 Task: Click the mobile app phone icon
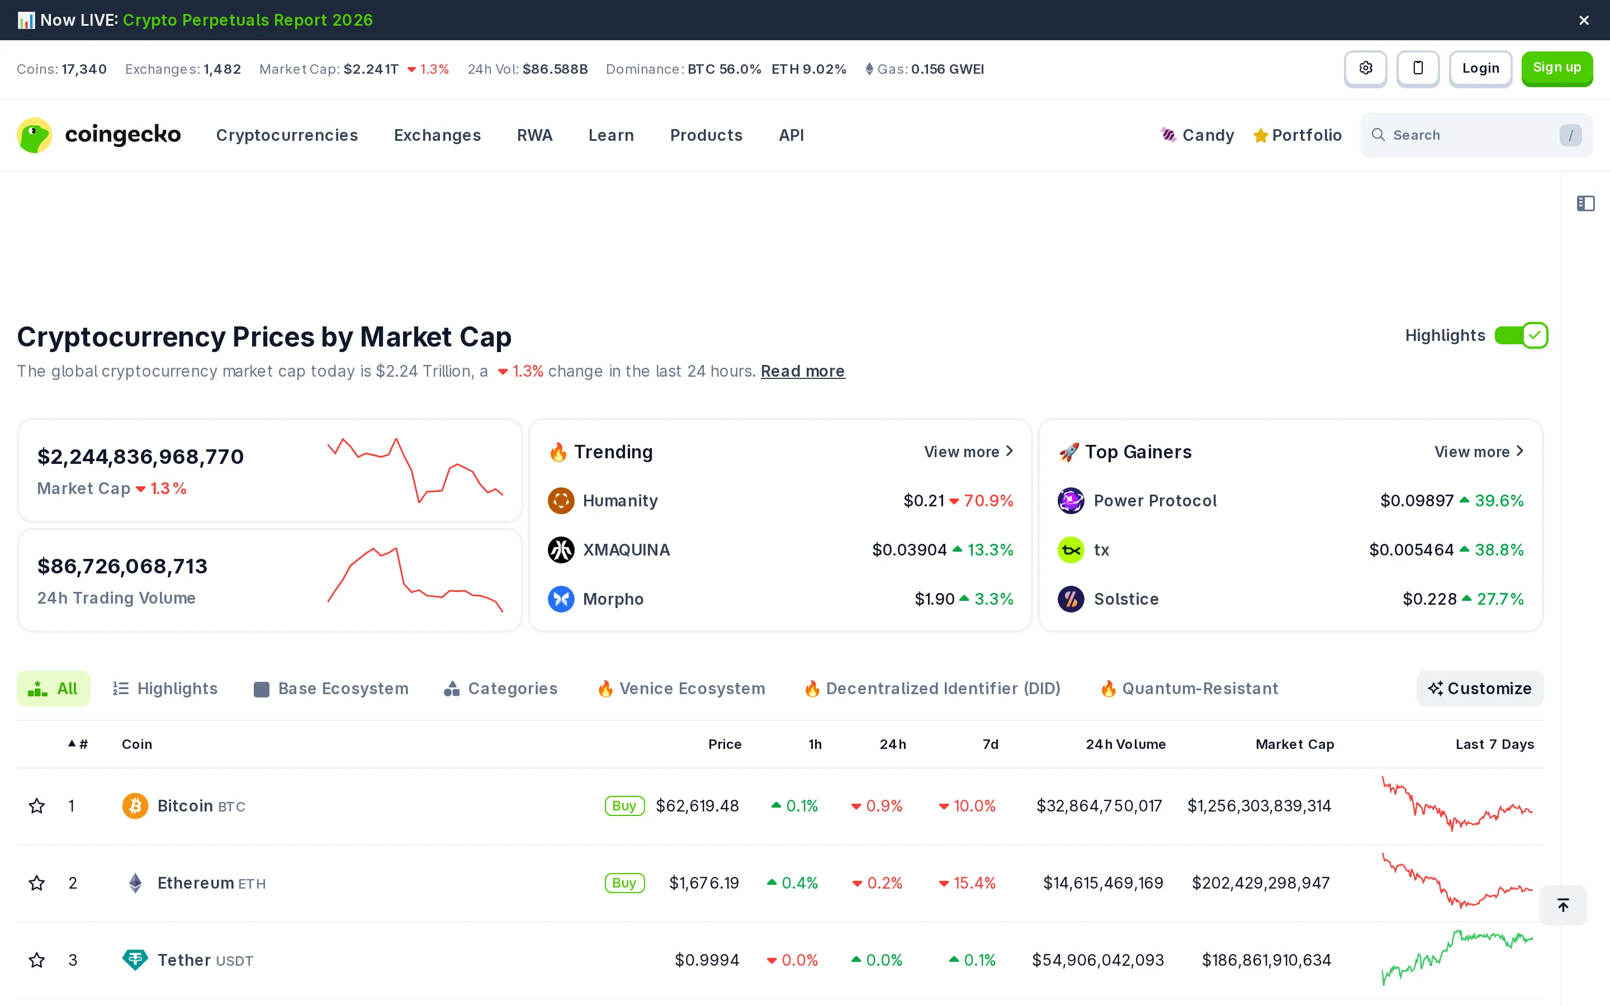click(1418, 69)
